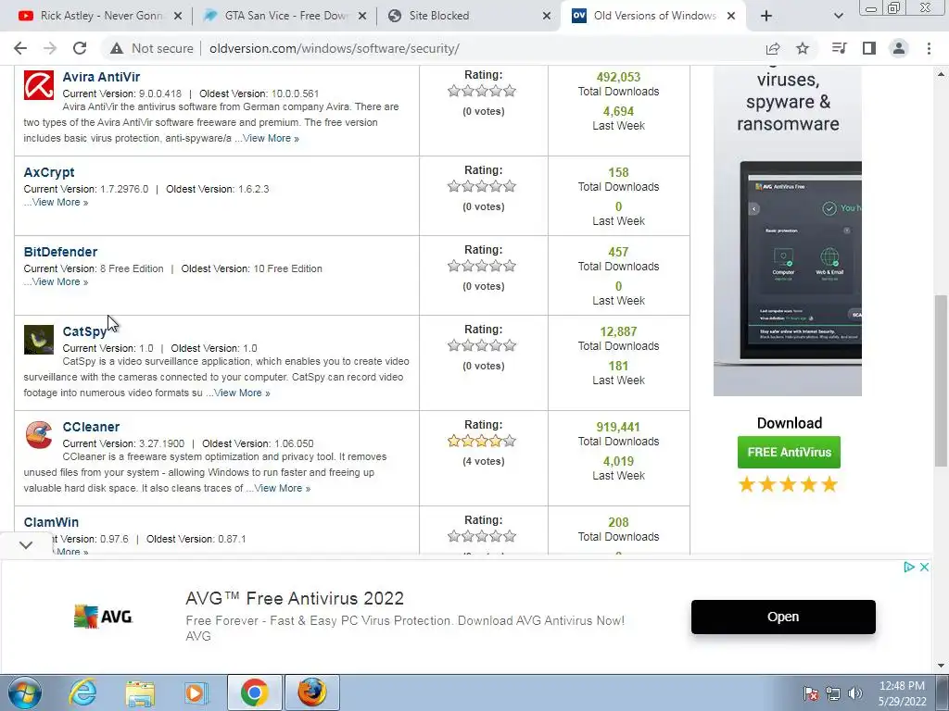Open the Avira AntiVir link
The width and height of the screenshot is (949, 711).
pyautogui.click(x=101, y=77)
